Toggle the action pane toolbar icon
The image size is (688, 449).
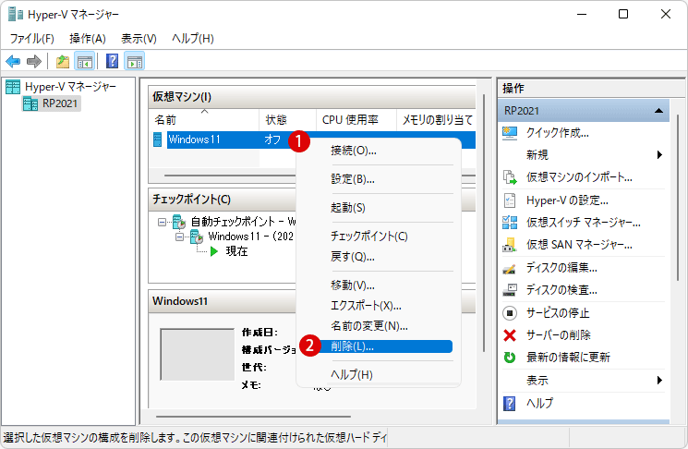(135, 62)
